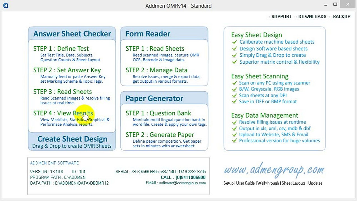Click the Paper Generator header
This screenshot has height=201, width=357.
coord(154,98)
